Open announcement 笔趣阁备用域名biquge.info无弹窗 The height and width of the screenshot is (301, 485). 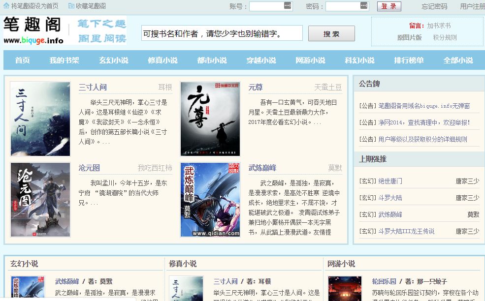[x=424, y=106]
